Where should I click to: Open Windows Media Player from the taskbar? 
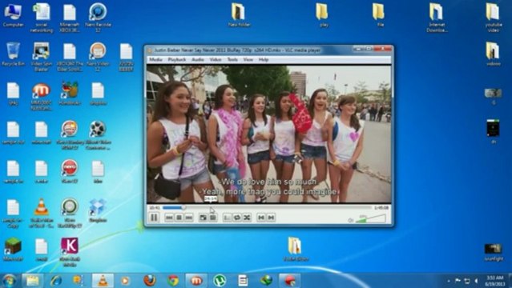(125, 281)
